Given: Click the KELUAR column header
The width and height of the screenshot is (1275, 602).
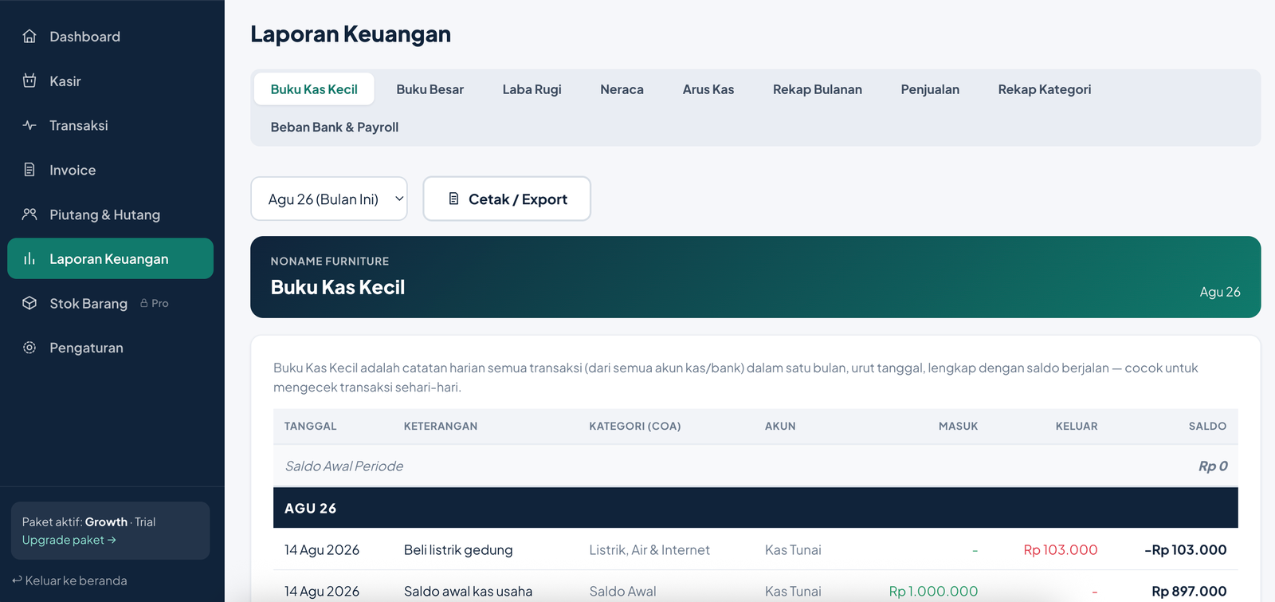Looking at the screenshot, I should tap(1077, 426).
